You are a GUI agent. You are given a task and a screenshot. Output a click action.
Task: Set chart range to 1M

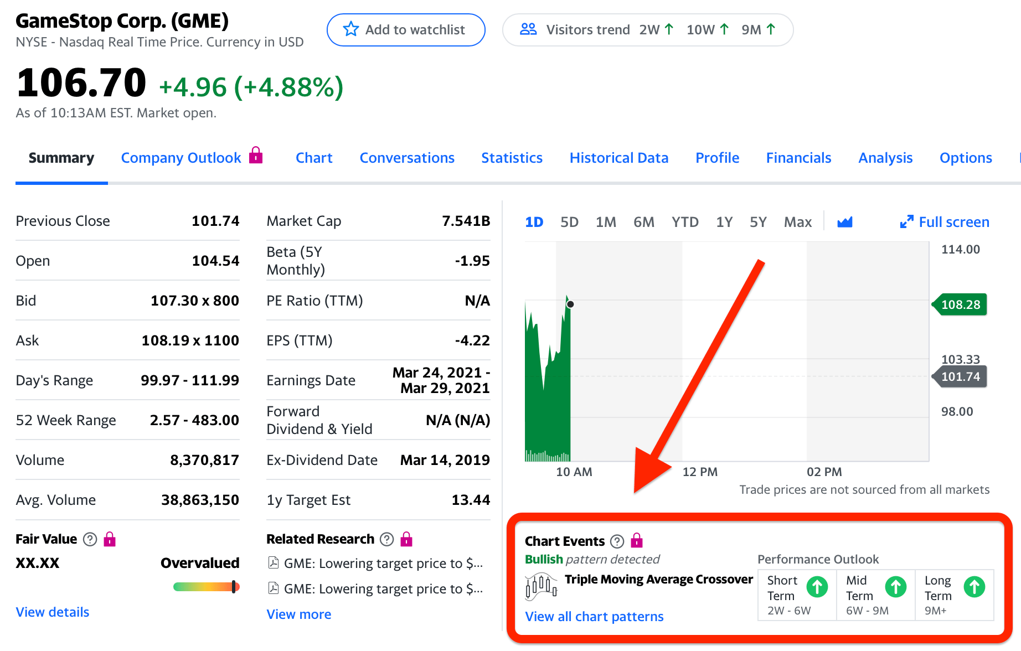pyautogui.click(x=606, y=223)
